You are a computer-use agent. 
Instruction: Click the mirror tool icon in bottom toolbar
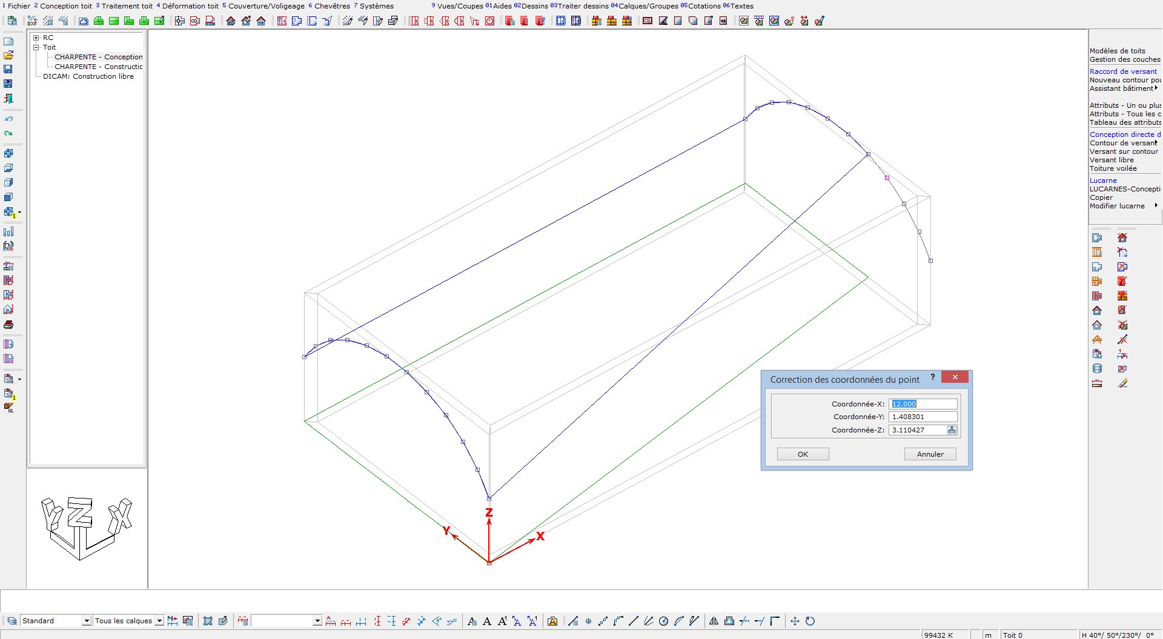[x=714, y=621]
